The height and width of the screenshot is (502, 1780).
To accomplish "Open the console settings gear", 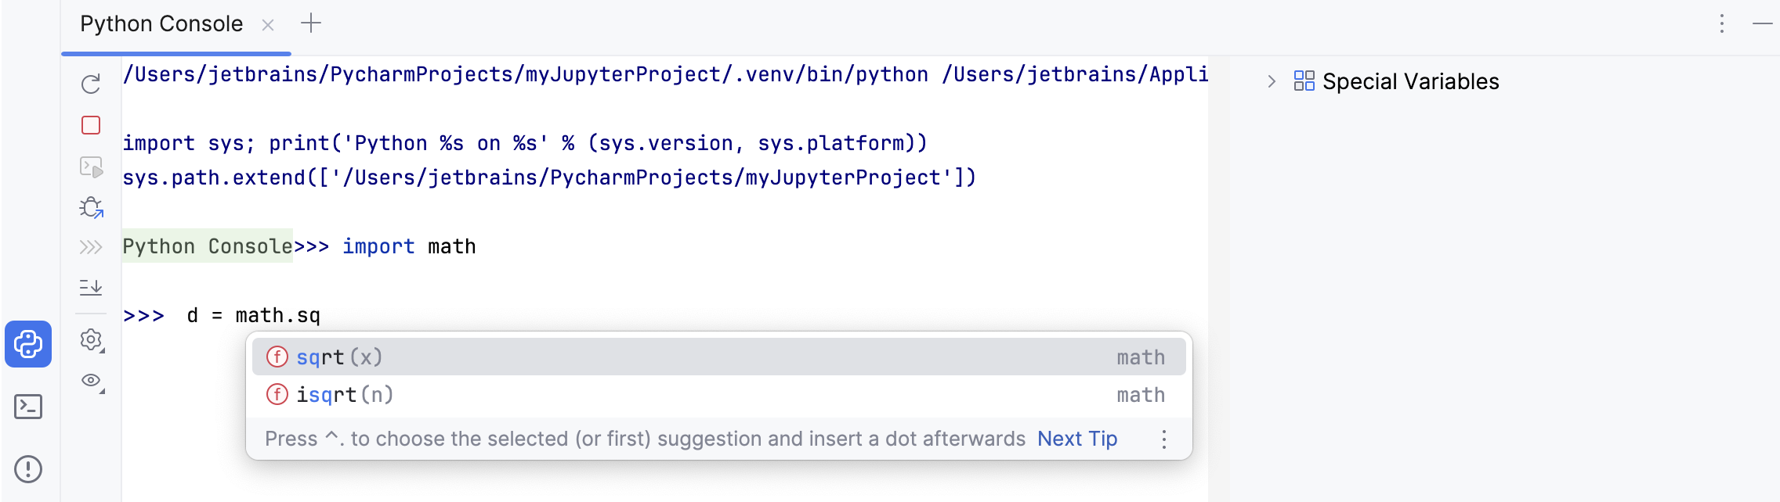I will tap(90, 340).
